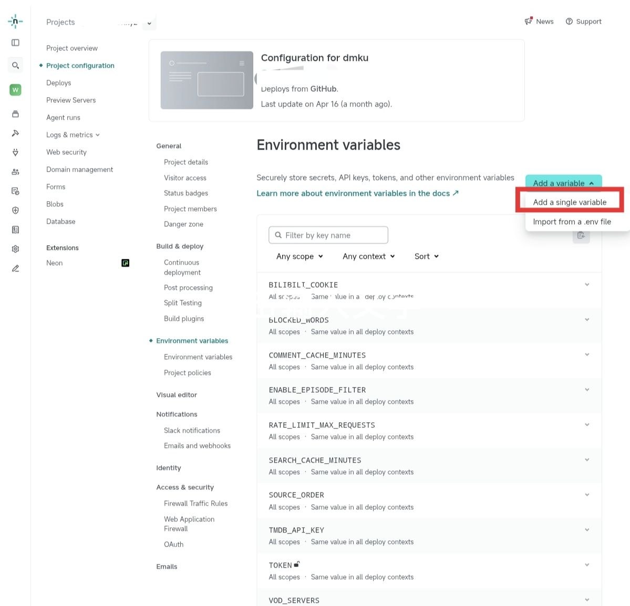Image resolution: width=630 pixels, height=606 pixels.
Task: Follow Learn more about environment variables link
Action: tap(358, 193)
